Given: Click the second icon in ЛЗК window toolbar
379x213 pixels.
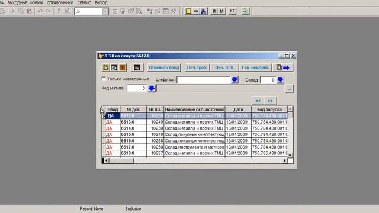Looking at the screenshot, I should pos(114,67).
